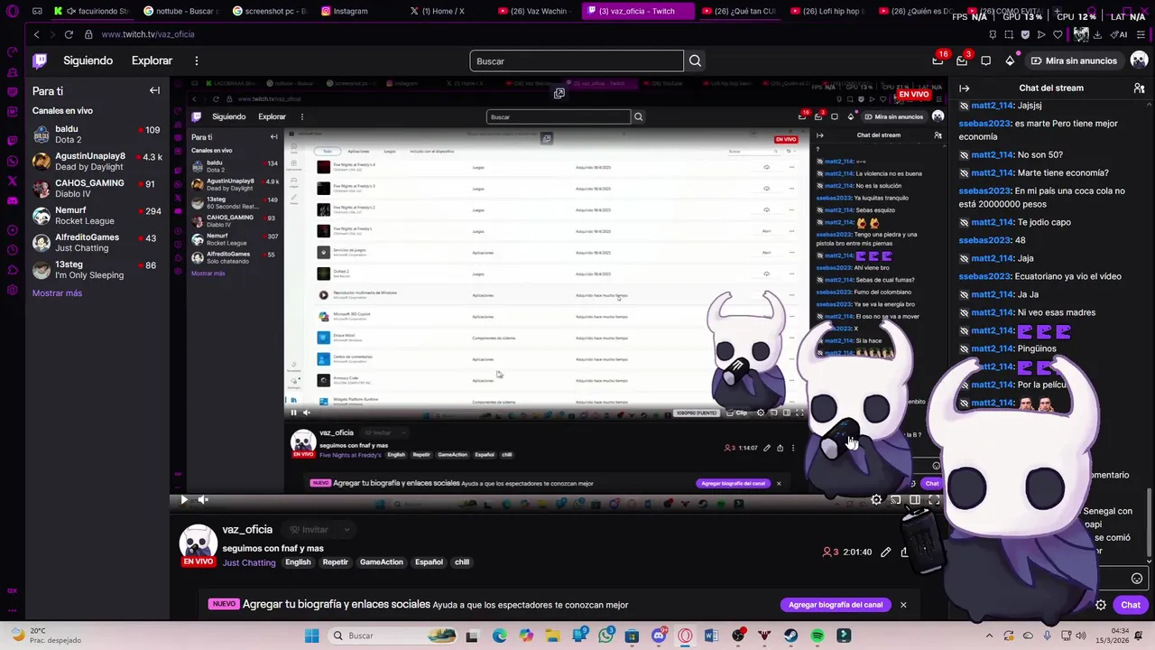Focus the Twitch Buscar search field
The width and height of the screenshot is (1155, 650).
[577, 61]
